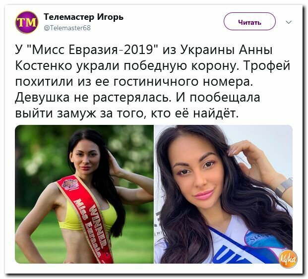Click the last line ending with найдёт
The image size is (308, 279).
127,113
